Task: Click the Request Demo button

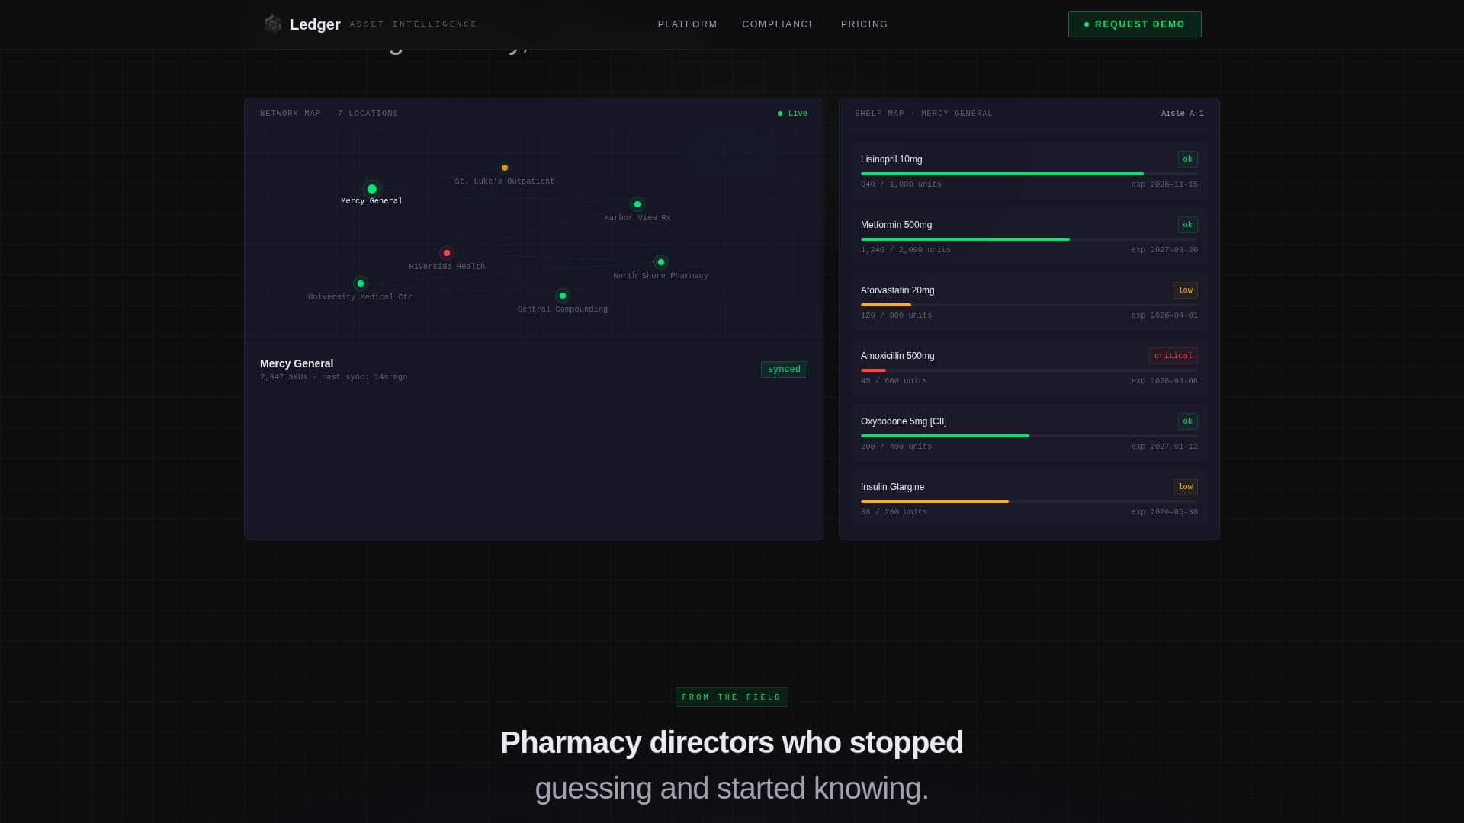Action: pyautogui.click(x=1134, y=24)
